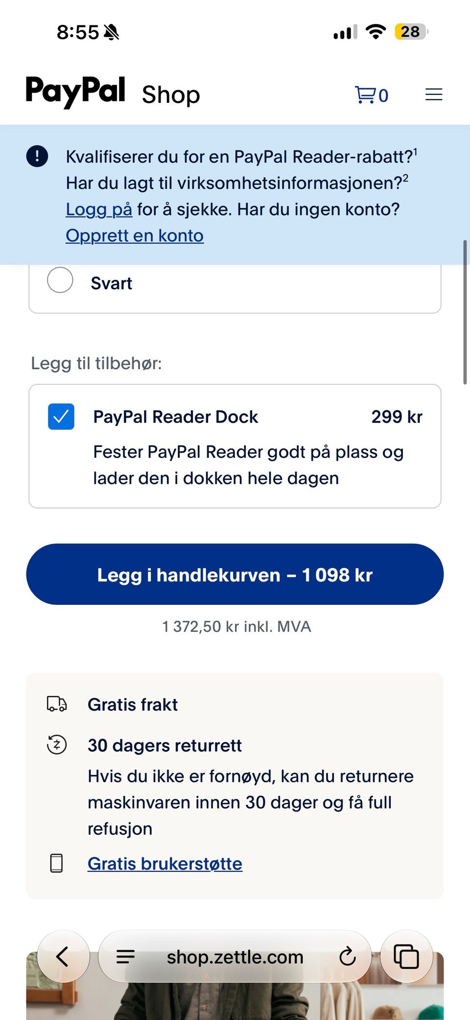Screen dimensions: 470x1020
Task: Open the hamburger menu
Action: point(434,94)
